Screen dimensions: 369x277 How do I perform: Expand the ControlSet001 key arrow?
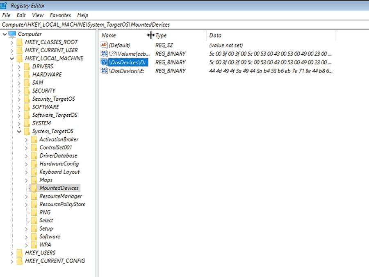26,148
